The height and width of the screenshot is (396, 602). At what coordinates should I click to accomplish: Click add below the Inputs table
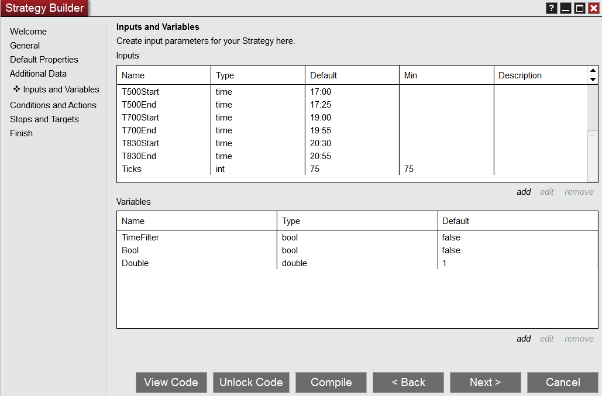point(523,191)
